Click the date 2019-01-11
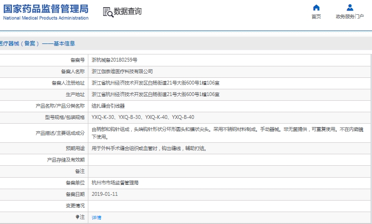The image size is (372, 224). [105, 194]
